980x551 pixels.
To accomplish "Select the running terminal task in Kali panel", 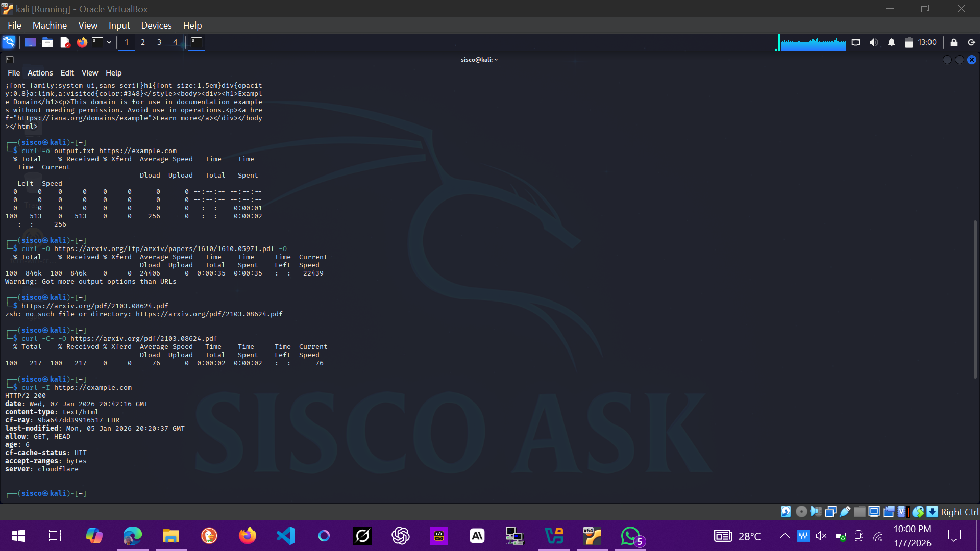I will coord(197,42).
